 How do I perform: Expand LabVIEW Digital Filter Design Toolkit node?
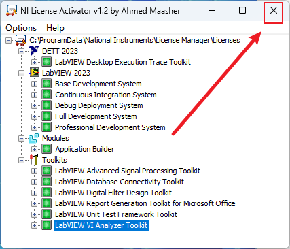34,193
